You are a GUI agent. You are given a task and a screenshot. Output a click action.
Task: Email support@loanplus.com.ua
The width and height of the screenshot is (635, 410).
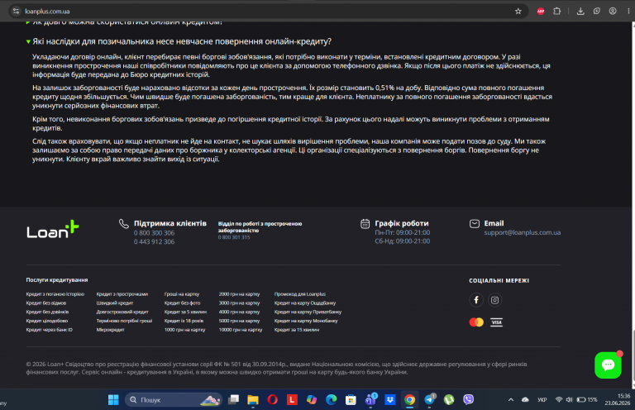coord(522,232)
